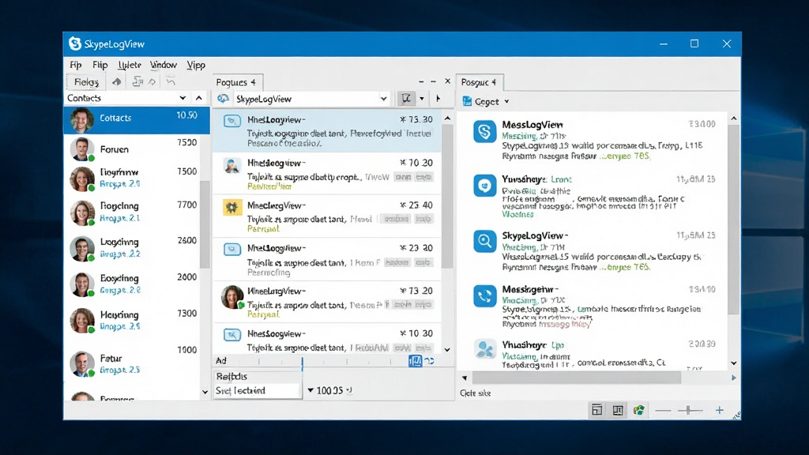
Task: Click the Sret Iectzind field
Action: (x=257, y=390)
